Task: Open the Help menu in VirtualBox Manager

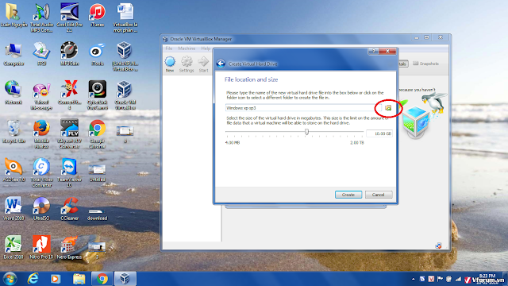Action: click(x=206, y=48)
